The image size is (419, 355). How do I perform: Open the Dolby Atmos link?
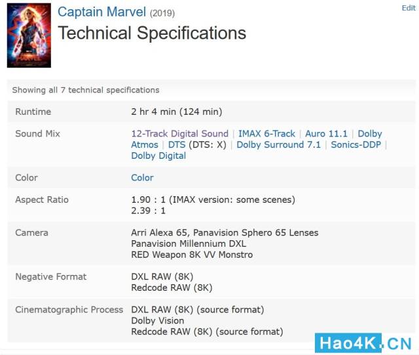(144, 144)
